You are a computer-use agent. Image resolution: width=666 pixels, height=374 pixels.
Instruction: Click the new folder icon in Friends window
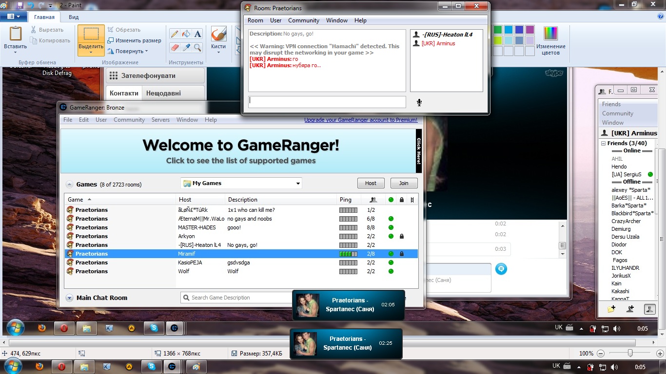tap(611, 309)
